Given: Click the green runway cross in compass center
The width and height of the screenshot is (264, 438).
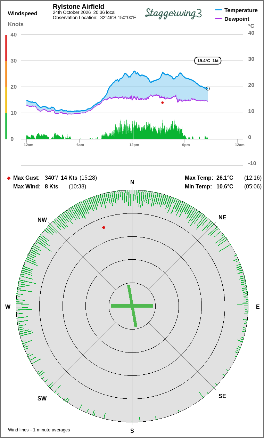Looking at the screenshot, I should click(x=132, y=306).
